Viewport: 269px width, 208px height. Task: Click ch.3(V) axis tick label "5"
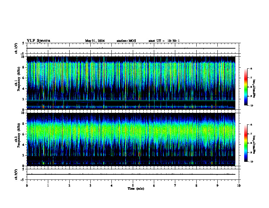pyautogui.click(x=23, y=169)
